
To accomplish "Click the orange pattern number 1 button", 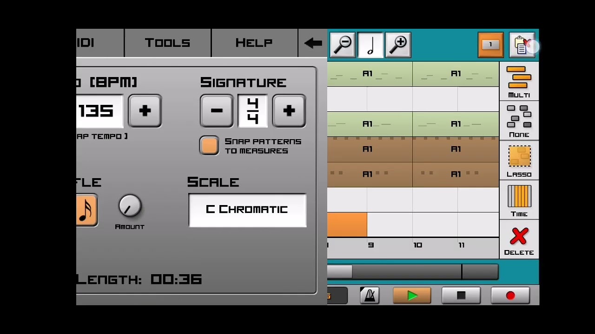I will tap(490, 45).
